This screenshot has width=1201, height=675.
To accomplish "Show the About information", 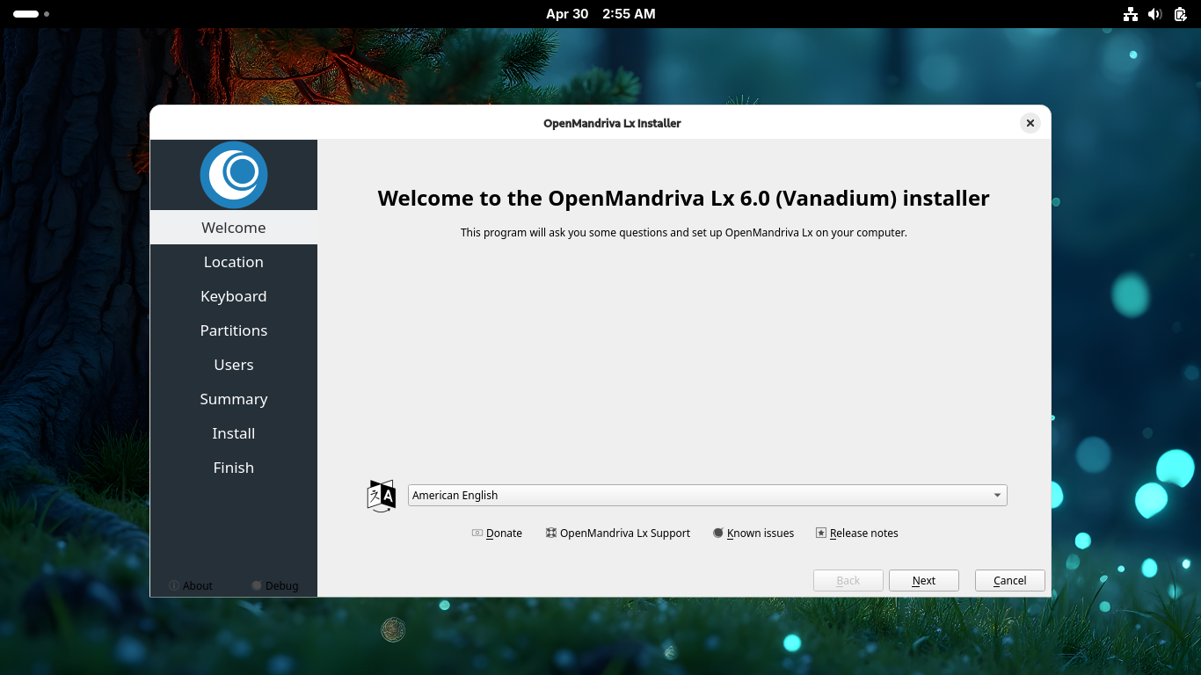I will 191,585.
